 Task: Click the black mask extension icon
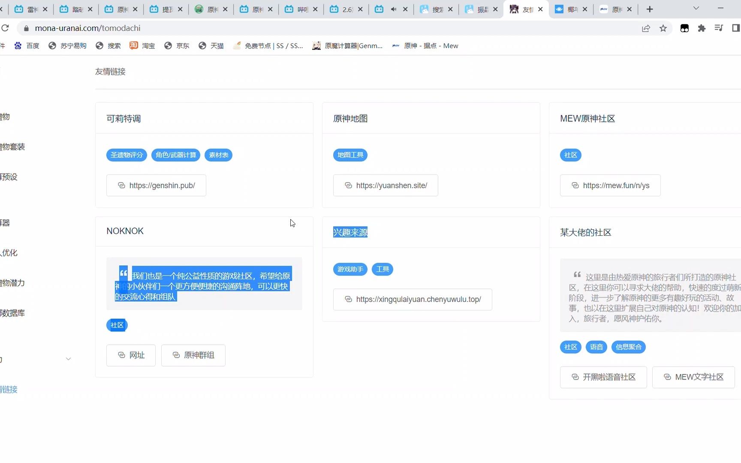(x=684, y=28)
